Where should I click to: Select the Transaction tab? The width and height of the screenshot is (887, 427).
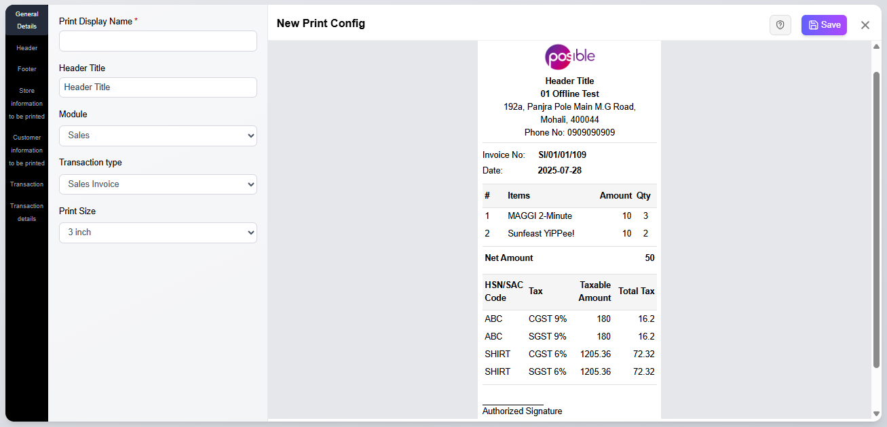26,184
